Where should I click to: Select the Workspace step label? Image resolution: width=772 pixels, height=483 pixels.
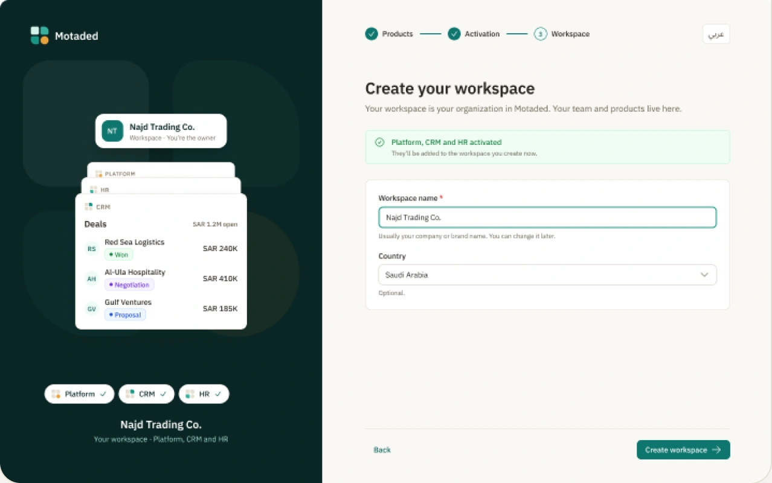click(x=570, y=34)
